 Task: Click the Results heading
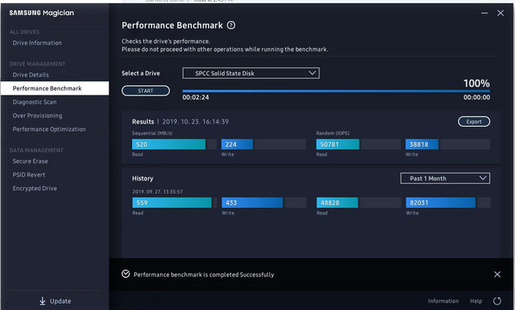143,121
